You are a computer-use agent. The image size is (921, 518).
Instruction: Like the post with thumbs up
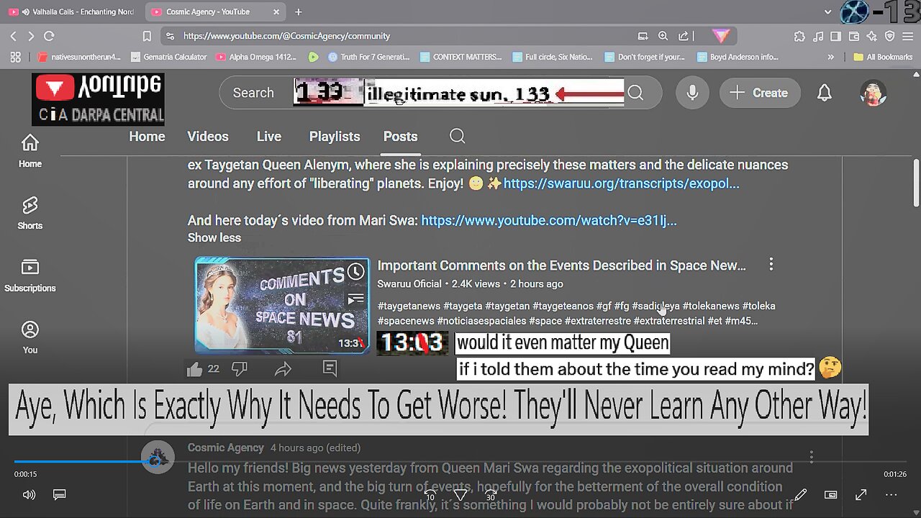[x=194, y=369]
